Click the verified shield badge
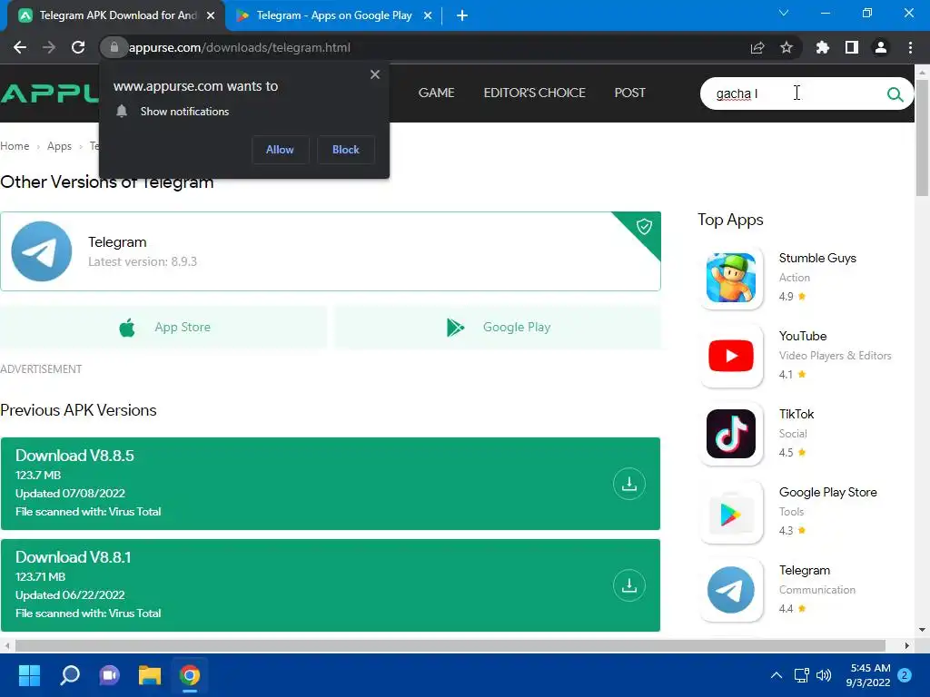The image size is (930, 697). pyautogui.click(x=644, y=226)
